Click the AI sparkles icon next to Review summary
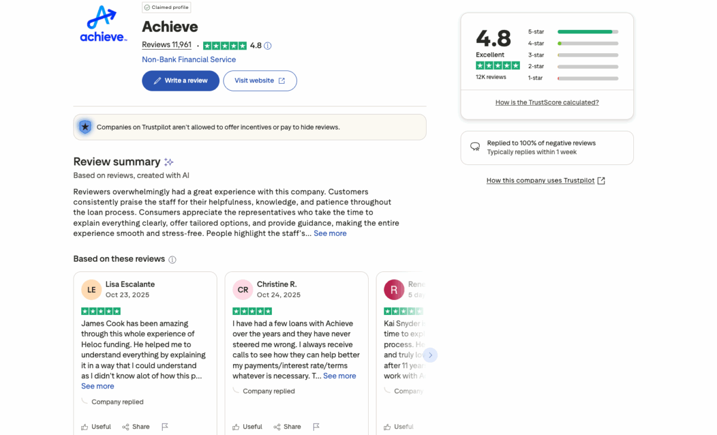Image resolution: width=717 pixels, height=435 pixels. [168, 161]
